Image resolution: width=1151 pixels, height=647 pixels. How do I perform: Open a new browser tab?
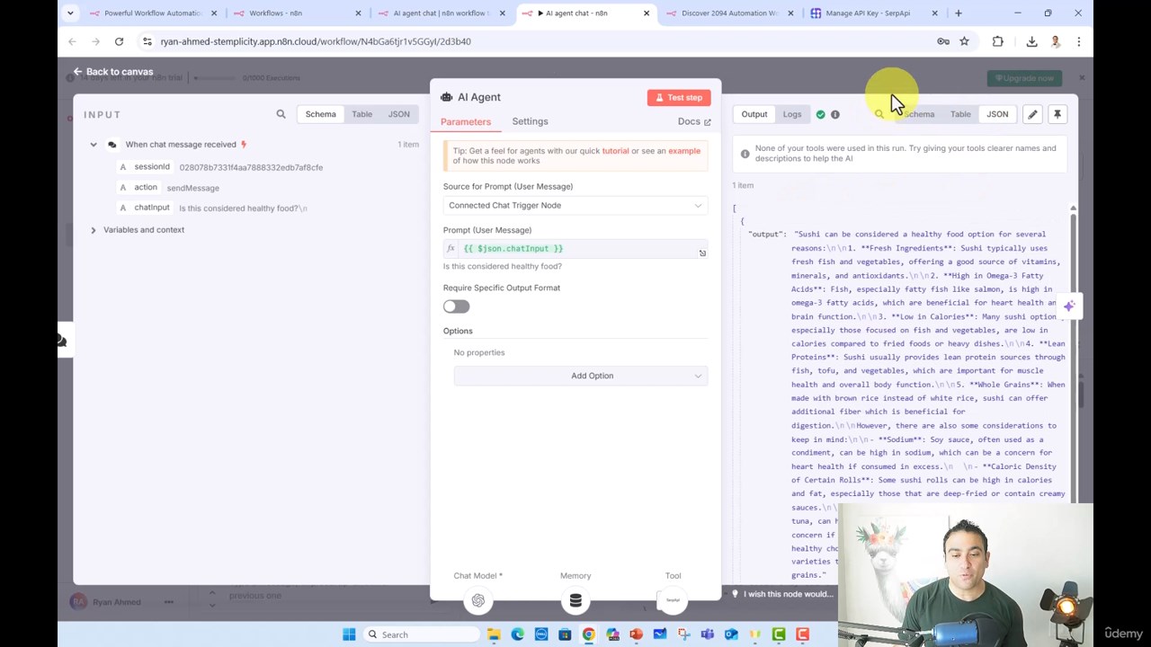959,13
